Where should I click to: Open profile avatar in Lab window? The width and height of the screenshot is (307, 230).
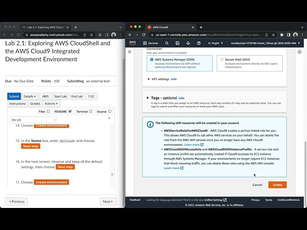coord(114,35)
